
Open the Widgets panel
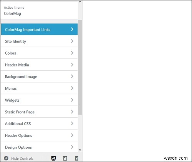(39, 100)
